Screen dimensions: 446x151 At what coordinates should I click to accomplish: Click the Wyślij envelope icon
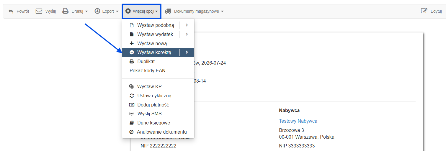[39, 11]
